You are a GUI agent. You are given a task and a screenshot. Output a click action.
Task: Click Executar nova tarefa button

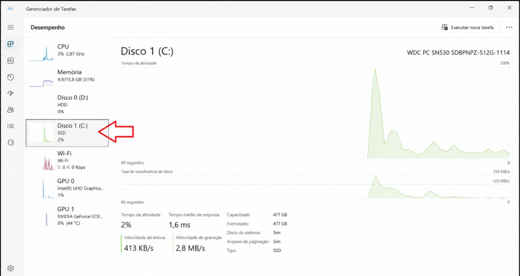tap(468, 27)
